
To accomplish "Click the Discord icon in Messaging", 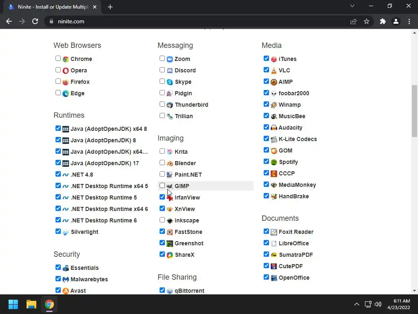I will click(170, 70).
